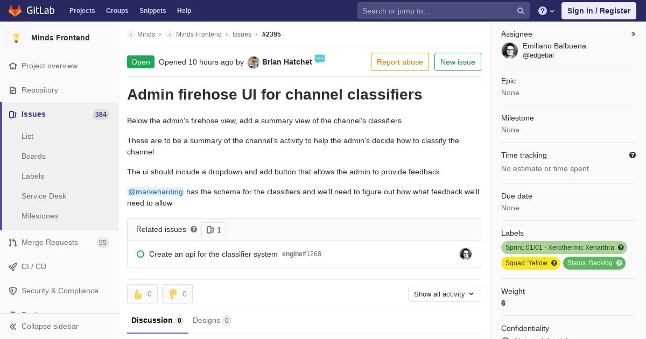Click the Status::Backlog label help icon
646x339 pixels.
(x=619, y=263)
